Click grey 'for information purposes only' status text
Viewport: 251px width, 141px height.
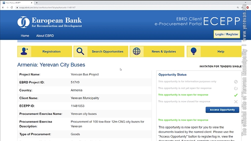point(187,82)
